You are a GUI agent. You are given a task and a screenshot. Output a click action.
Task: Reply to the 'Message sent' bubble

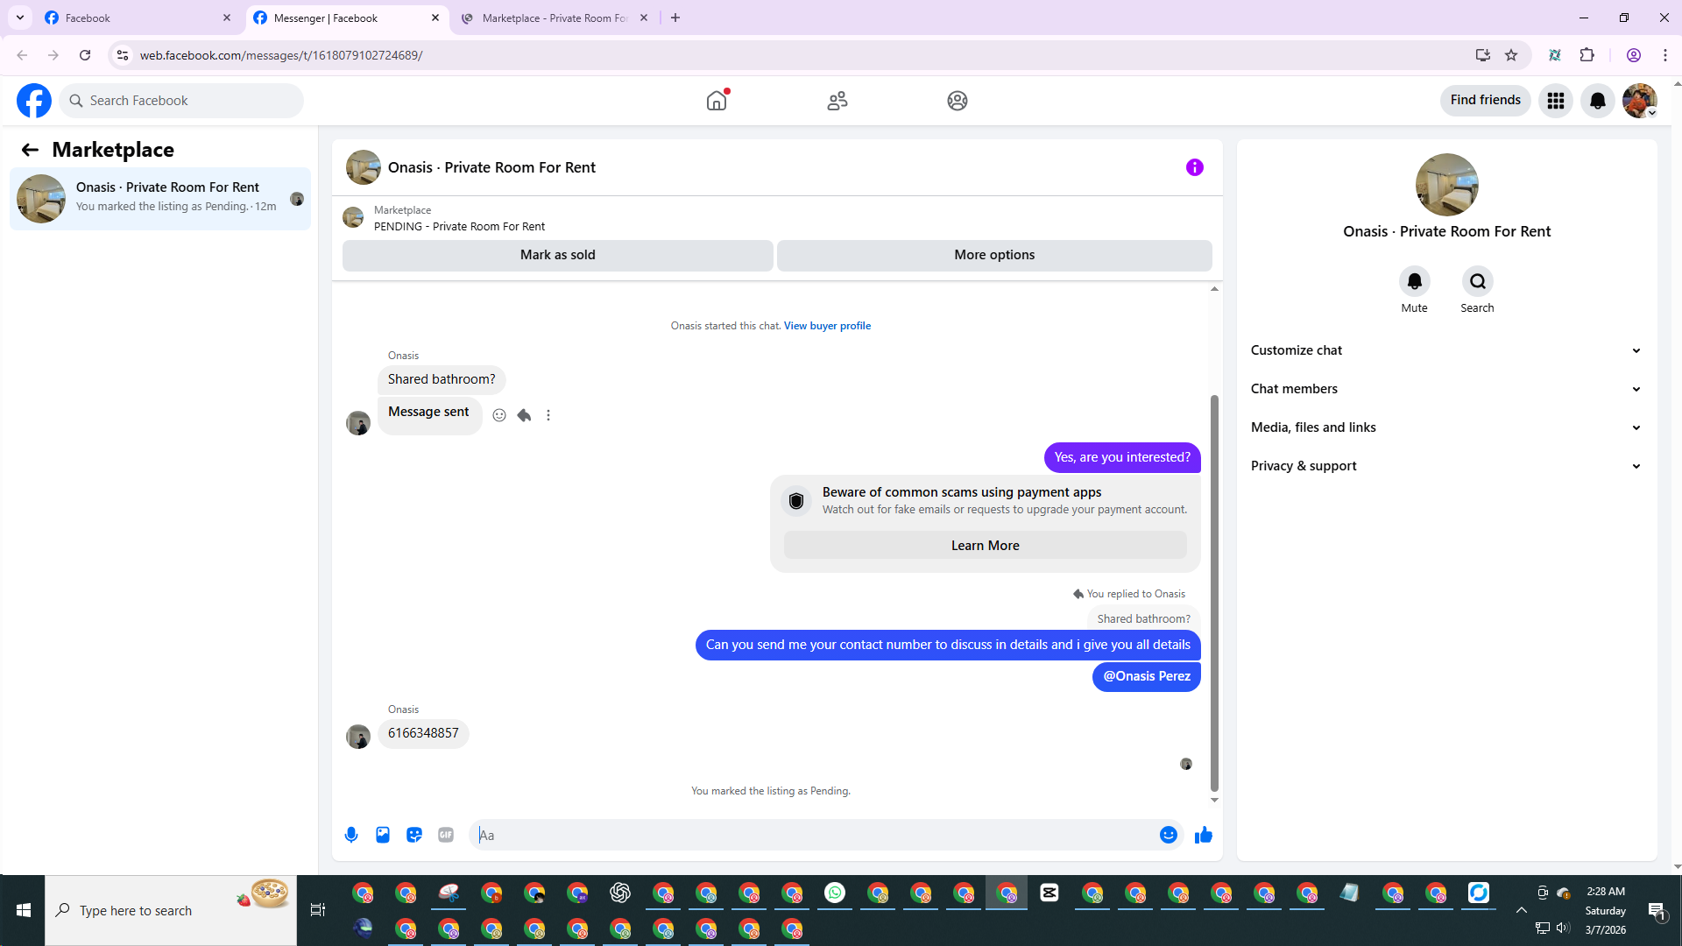coord(524,415)
